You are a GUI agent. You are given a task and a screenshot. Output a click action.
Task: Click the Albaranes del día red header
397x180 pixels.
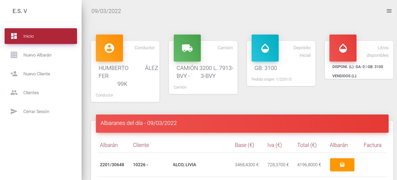click(x=242, y=123)
